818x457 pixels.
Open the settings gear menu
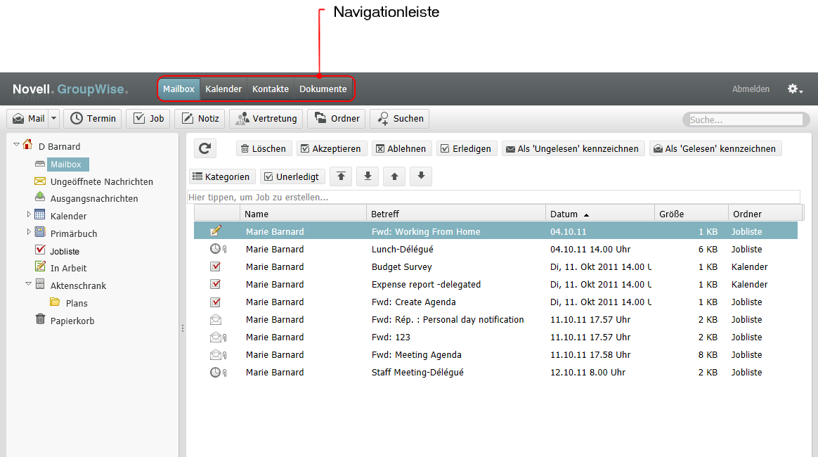pyautogui.click(x=795, y=89)
